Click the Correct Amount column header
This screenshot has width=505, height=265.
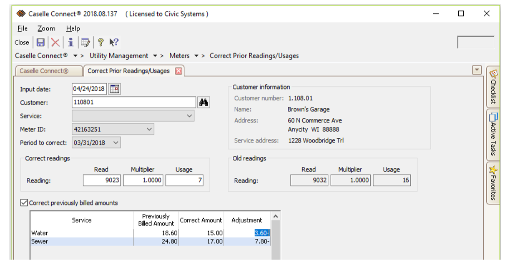point(201,220)
